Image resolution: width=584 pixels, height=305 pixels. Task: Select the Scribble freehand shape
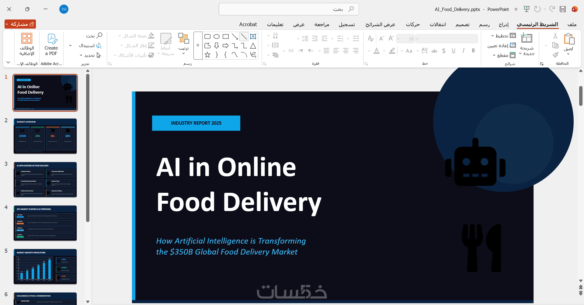tap(253, 55)
